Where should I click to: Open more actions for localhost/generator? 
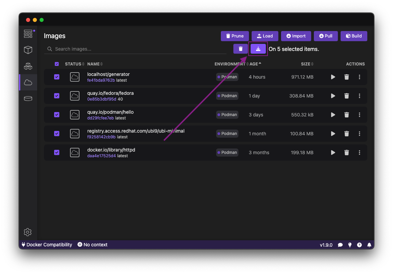coord(360,77)
